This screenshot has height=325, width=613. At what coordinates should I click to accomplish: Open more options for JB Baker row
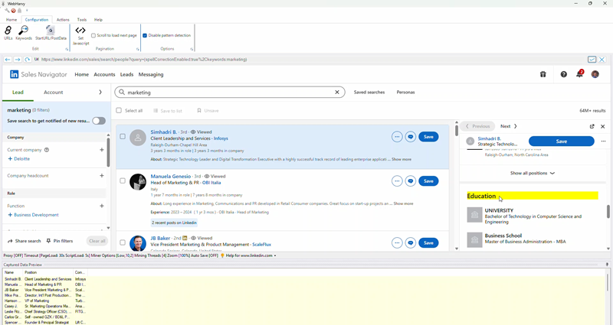click(397, 242)
